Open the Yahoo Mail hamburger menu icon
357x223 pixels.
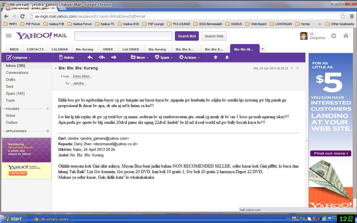click(9, 36)
